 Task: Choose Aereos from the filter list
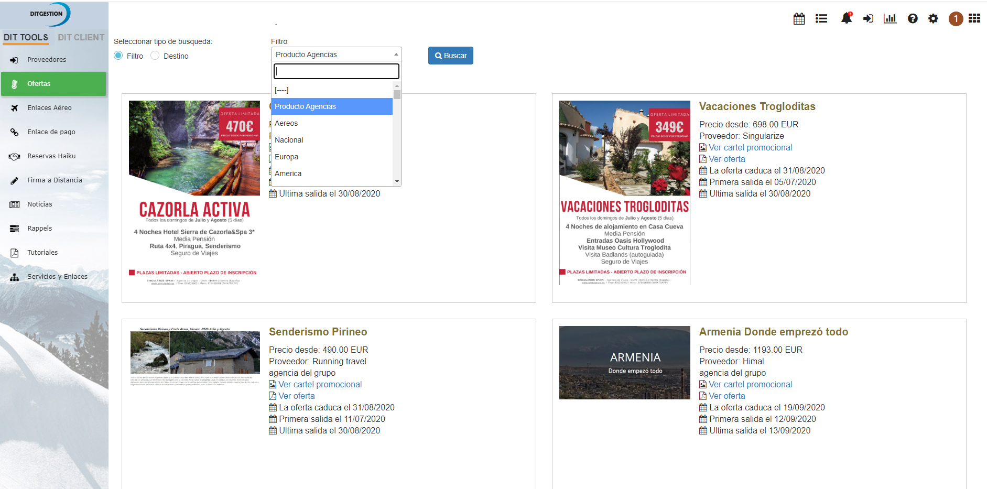[x=286, y=123]
